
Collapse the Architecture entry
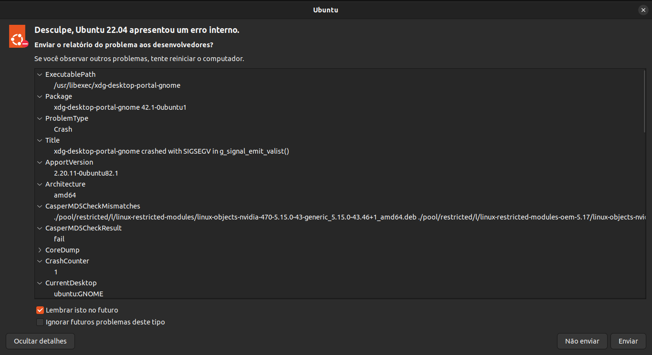tap(40, 184)
